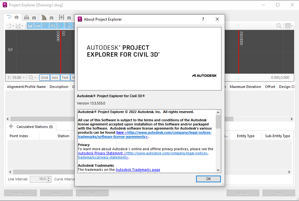Click the license text scrollbar up arrow
This screenshot has width=299, height=201.
218,112
